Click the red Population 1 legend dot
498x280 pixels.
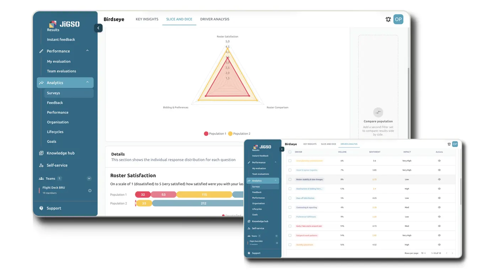[206, 134]
